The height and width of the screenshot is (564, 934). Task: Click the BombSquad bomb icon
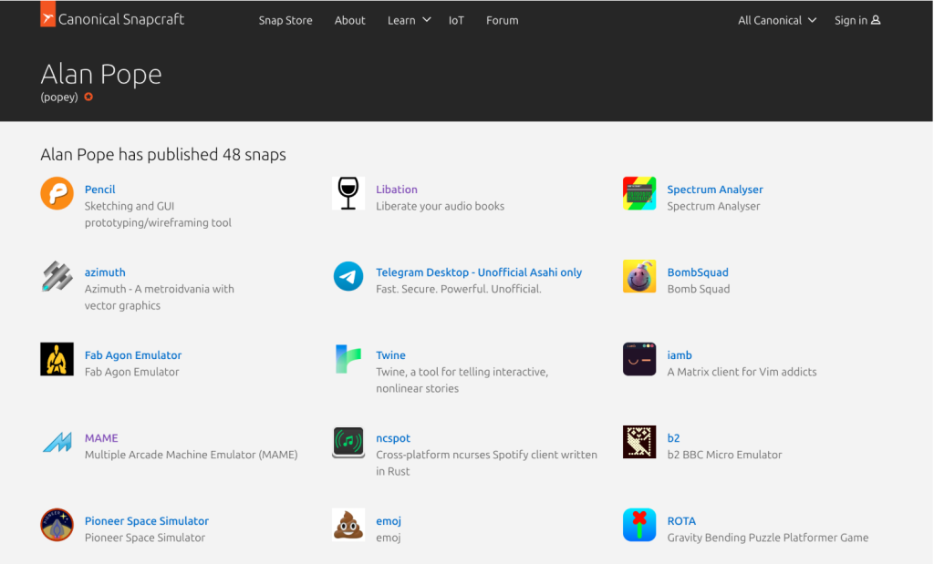click(x=639, y=276)
